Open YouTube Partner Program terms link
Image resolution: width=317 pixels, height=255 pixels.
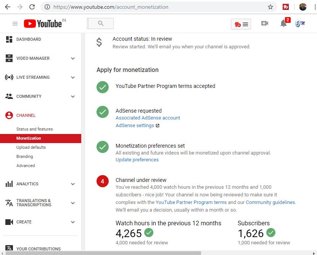click(191, 202)
